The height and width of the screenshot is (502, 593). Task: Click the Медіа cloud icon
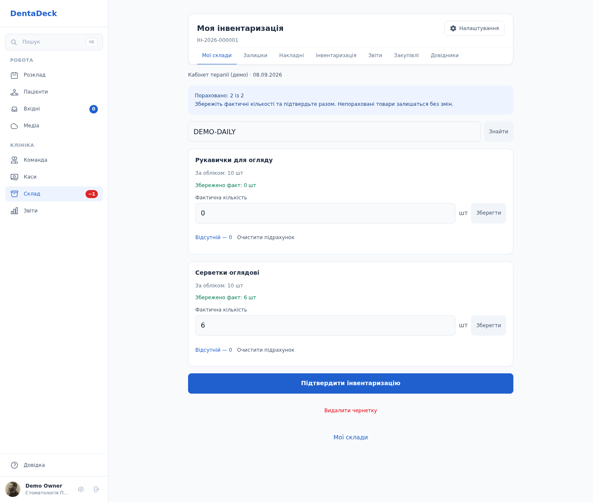pyautogui.click(x=14, y=126)
